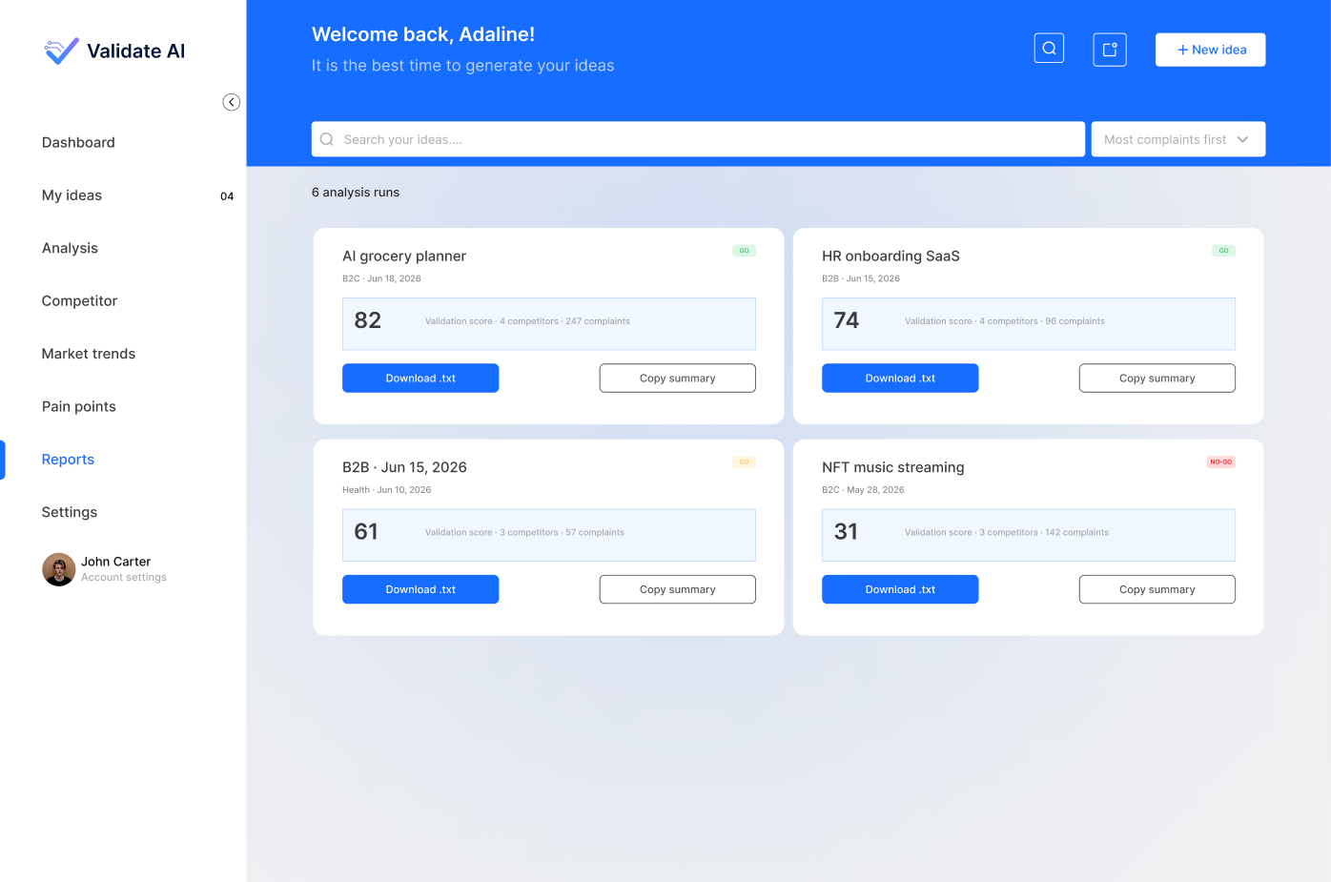Click the validation score 74

[847, 320]
